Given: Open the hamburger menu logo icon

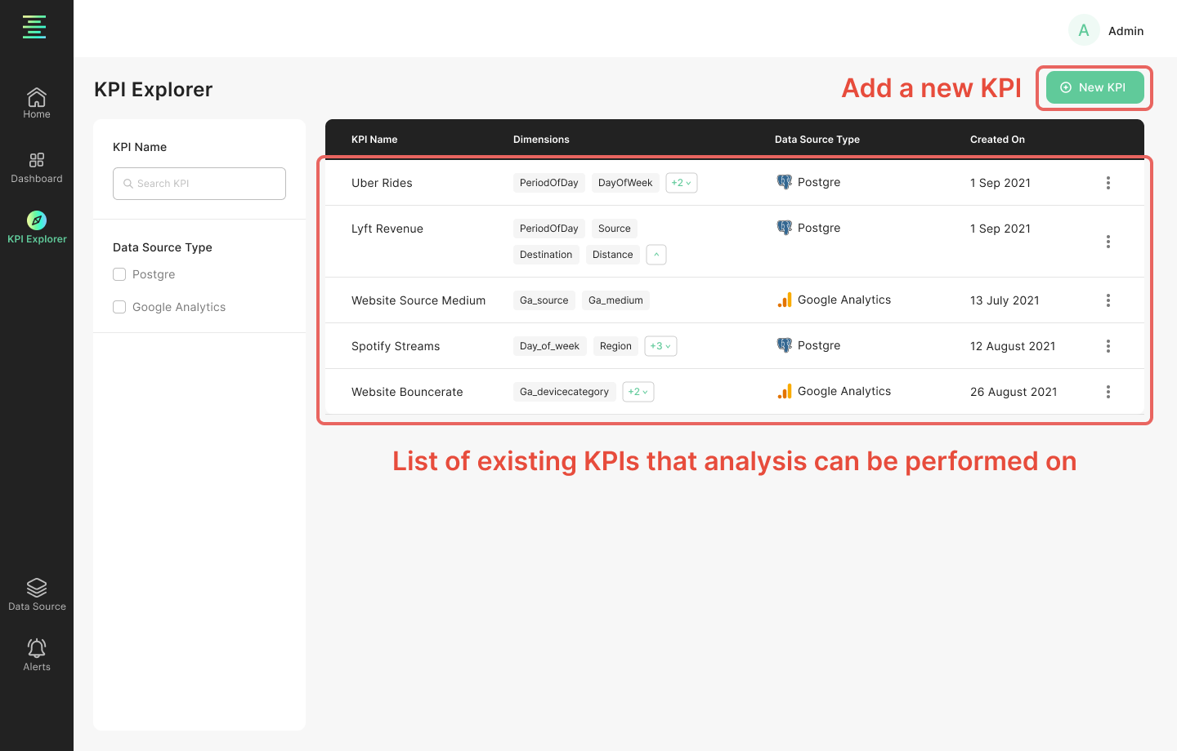Looking at the screenshot, I should point(34,27).
